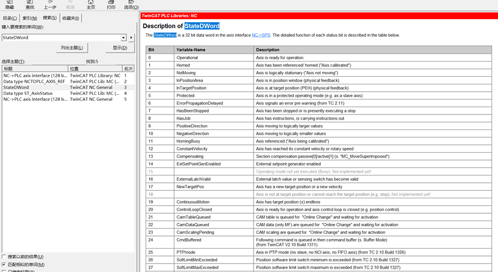This screenshot has width=498, height=272.
Task: Sort results by 位置 column header
Action: [x=95, y=69]
